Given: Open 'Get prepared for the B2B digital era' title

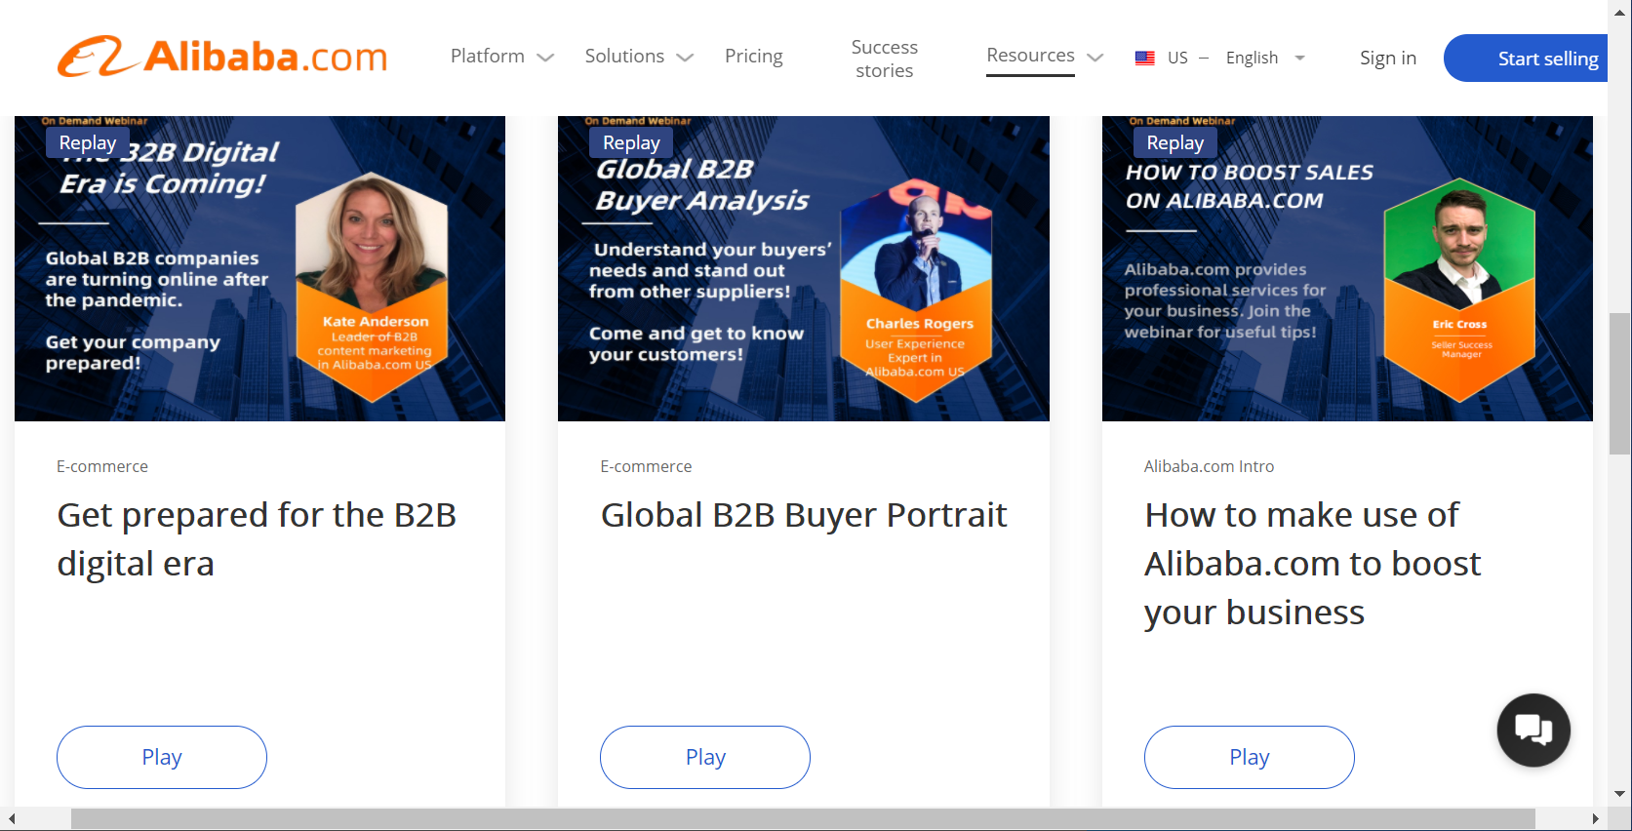Looking at the screenshot, I should [x=257, y=539].
